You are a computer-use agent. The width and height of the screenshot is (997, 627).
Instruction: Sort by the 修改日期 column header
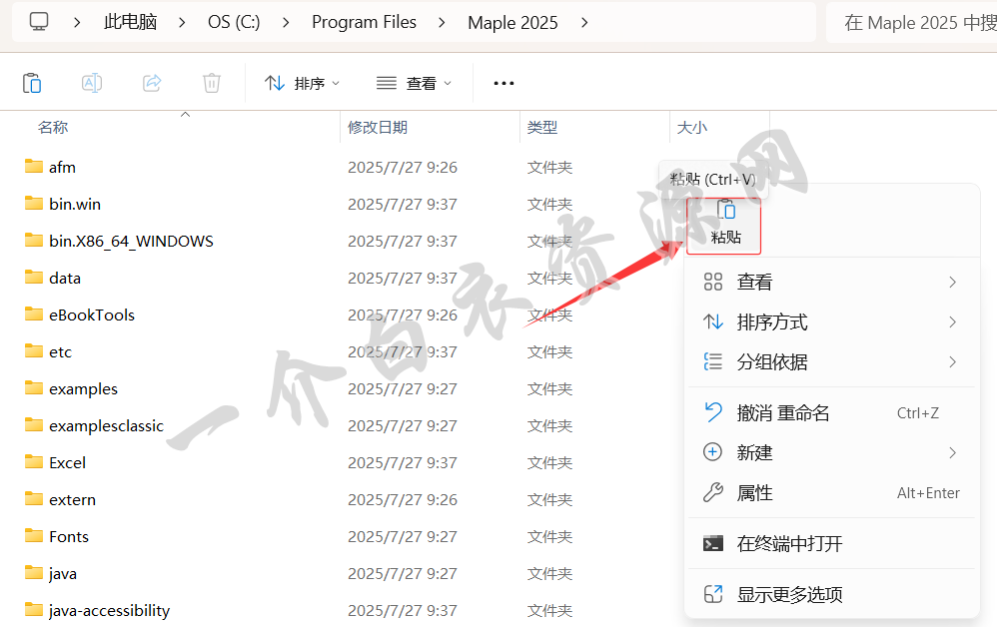coord(377,128)
